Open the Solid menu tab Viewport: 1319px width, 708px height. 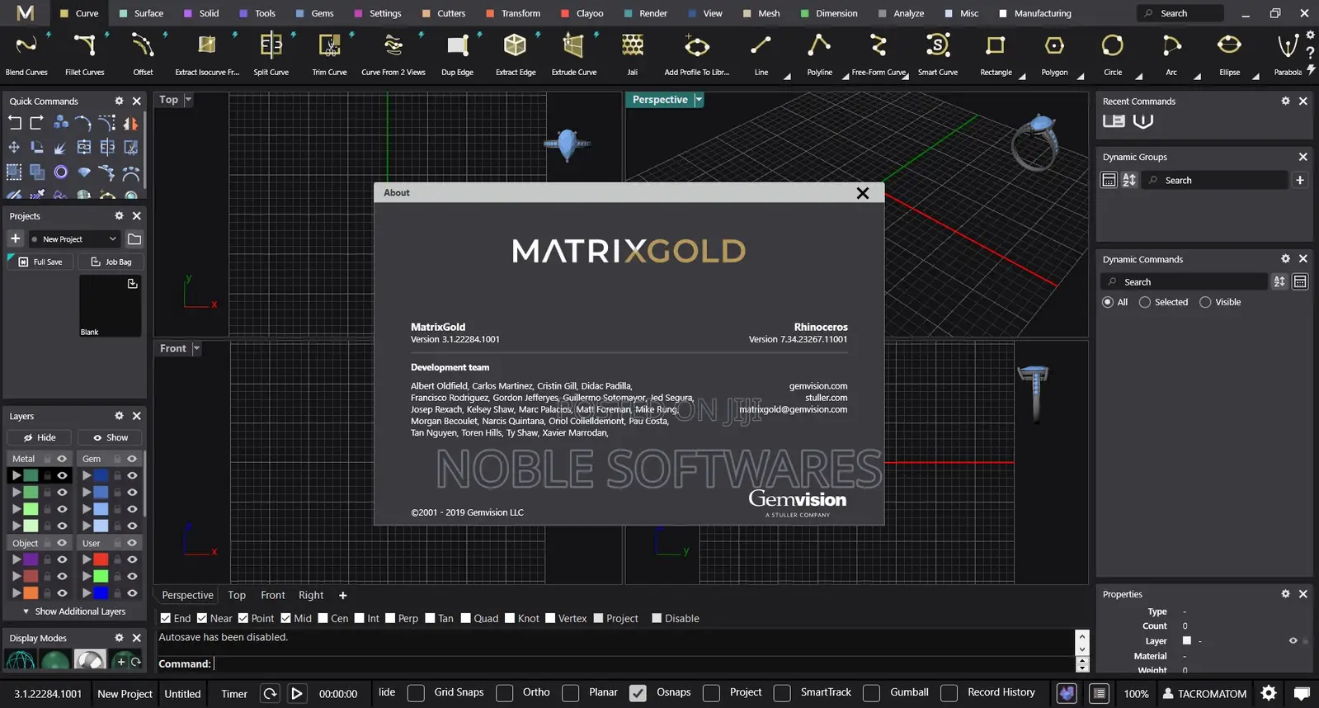(201, 13)
